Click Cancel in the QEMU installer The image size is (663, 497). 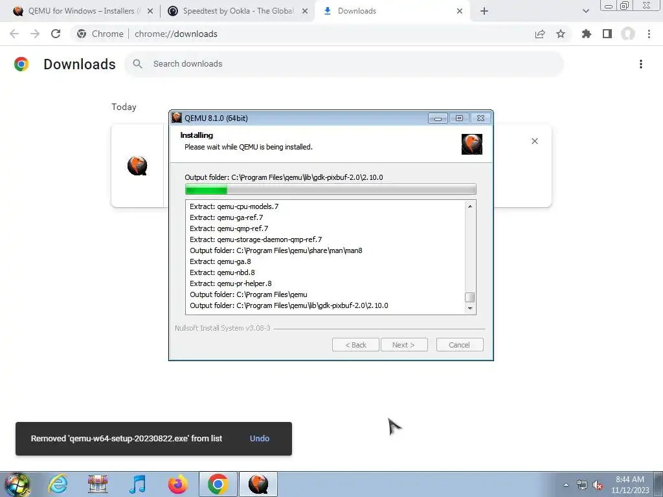[460, 345]
